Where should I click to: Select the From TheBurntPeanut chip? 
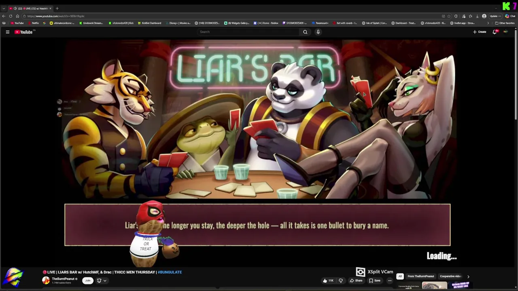(x=421, y=276)
